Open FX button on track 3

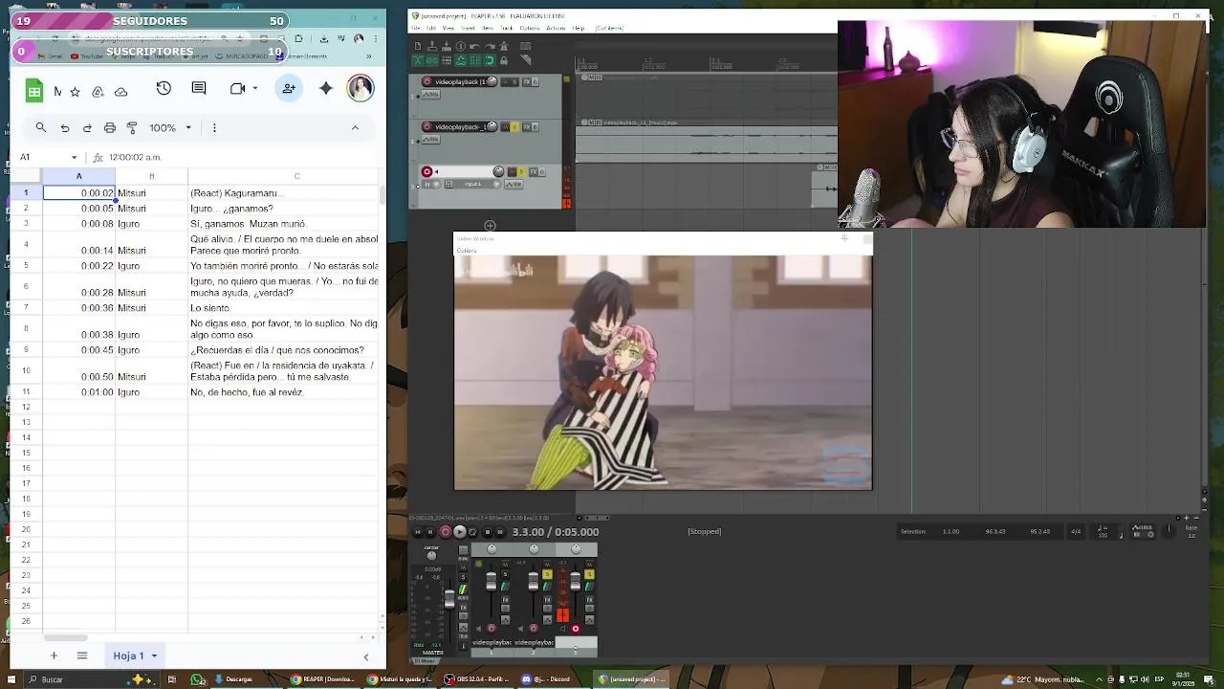point(534,172)
